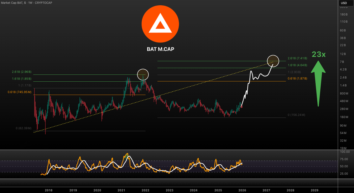The image size is (354, 193).
Task: Click 2029 on the time axis
Action: tap(315, 190)
